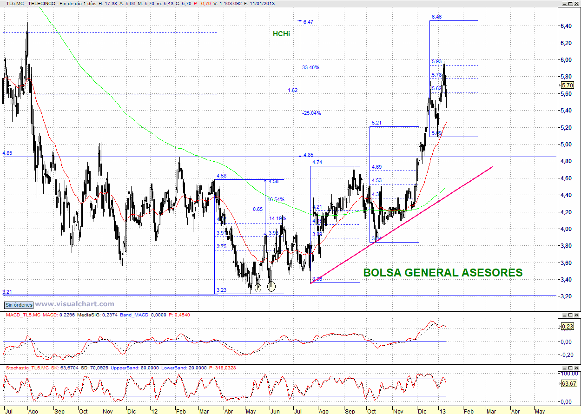Click the "Stochastic_TL5.MC" indicator name
Screen dimensions: 581x414
pos(27,368)
